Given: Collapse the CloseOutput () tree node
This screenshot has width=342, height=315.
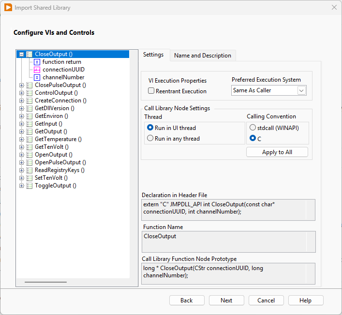Looking at the screenshot, I should click(21, 55).
